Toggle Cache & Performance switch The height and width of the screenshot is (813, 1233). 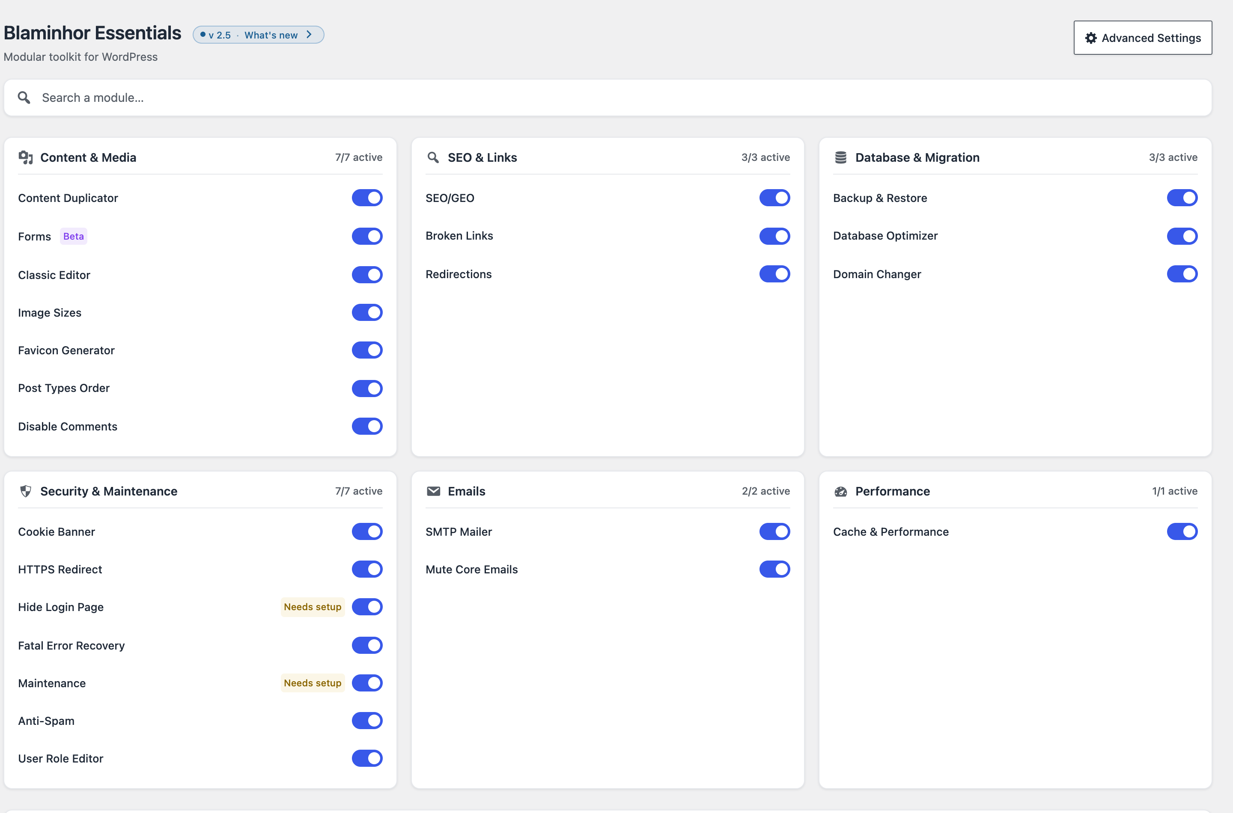click(x=1182, y=531)
